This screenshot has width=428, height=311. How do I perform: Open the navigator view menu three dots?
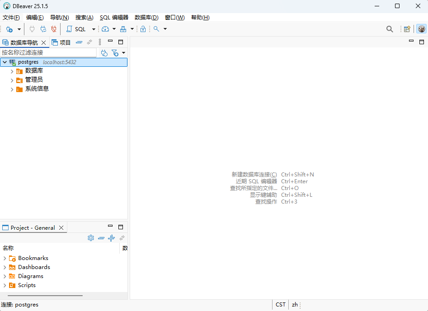pos(100,42)
